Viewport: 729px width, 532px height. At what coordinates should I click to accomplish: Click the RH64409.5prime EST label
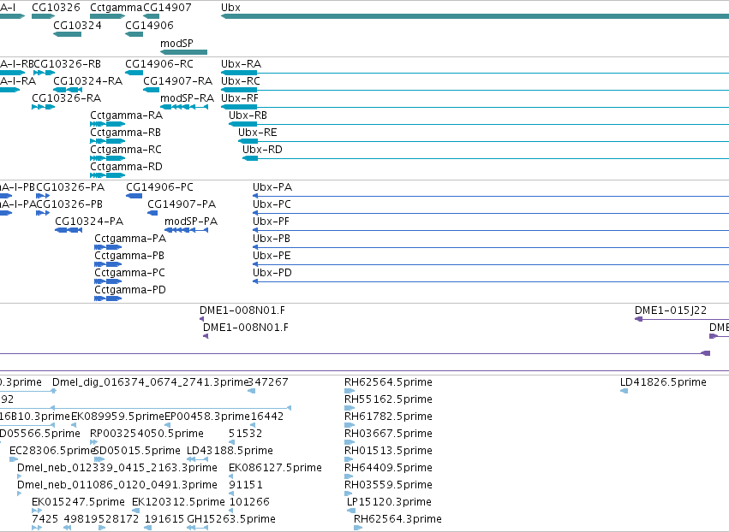pyautogui.click(x=388, y=469)
